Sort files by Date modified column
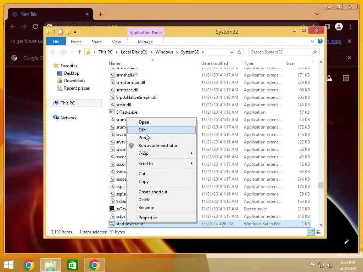This screenshot has height=272, width=363. pyautogui.click(x=214, y=63)
